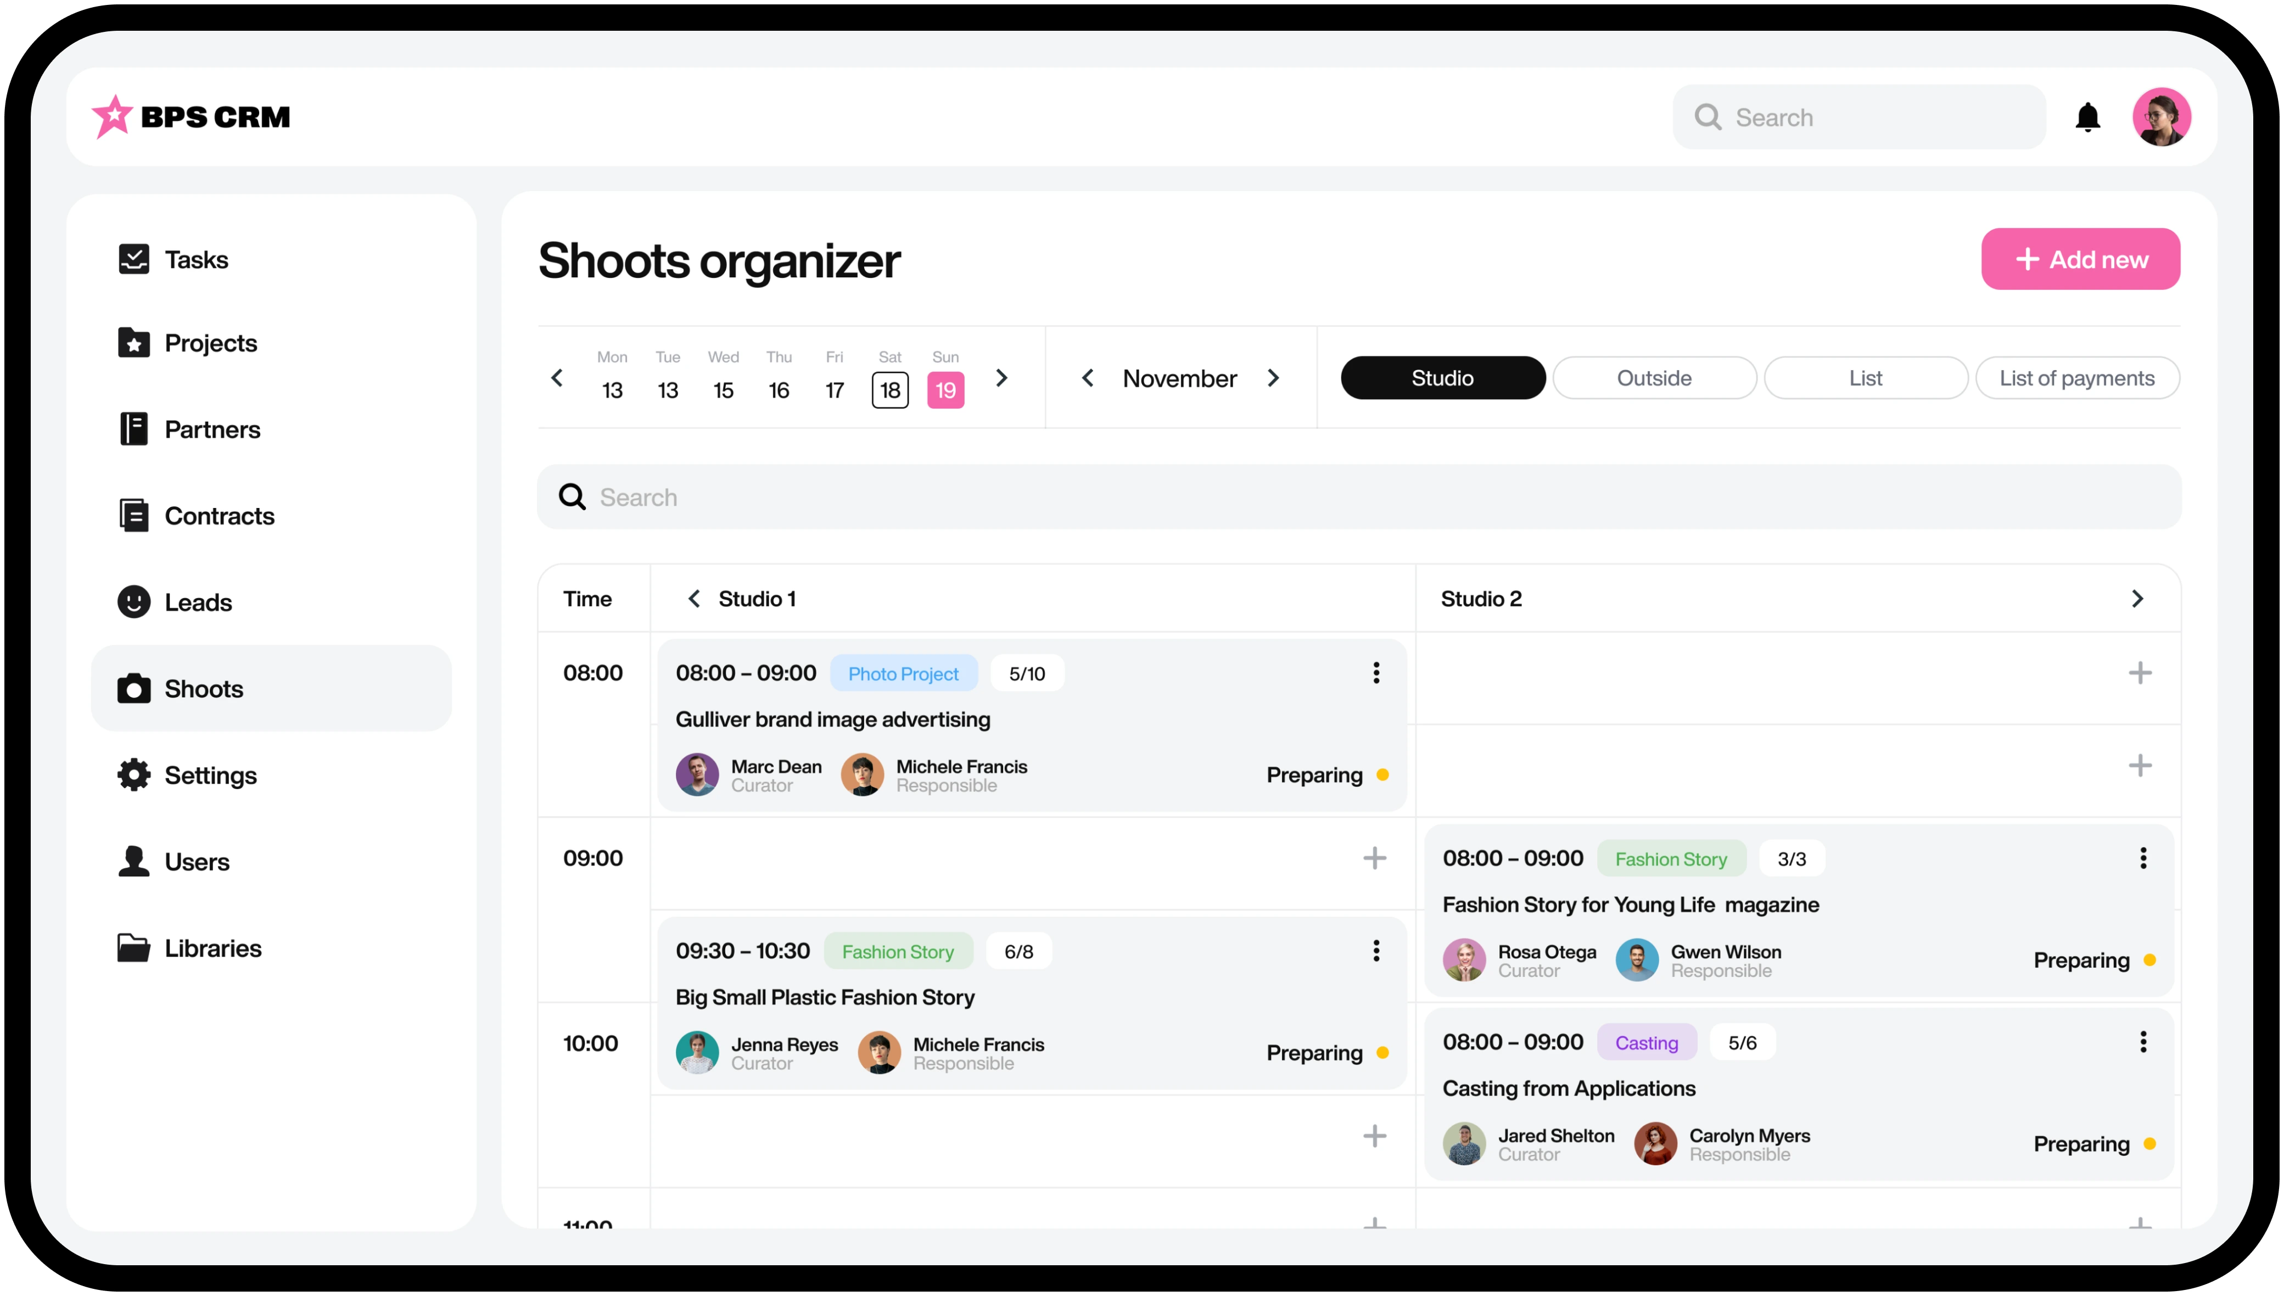Screen dimensions: 2284x1296
Task: Add shoot in Studio 2 at 08:00
Action: coord(2139,672)
